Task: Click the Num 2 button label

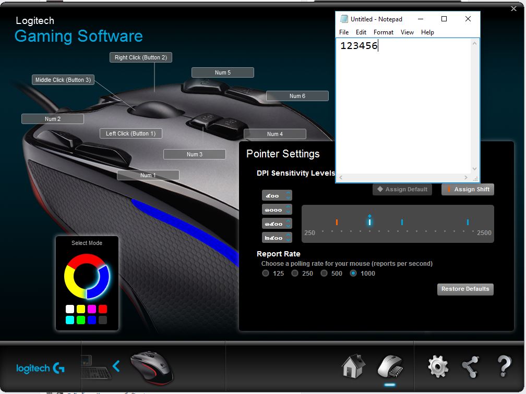Action: click(x=53, y=119)
